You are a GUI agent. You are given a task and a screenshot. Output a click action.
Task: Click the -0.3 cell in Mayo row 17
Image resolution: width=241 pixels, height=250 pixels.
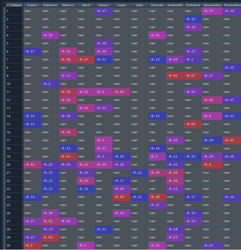pos(104,140)
